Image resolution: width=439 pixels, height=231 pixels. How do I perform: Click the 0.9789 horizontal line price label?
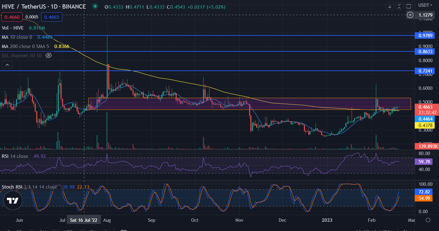425,35
